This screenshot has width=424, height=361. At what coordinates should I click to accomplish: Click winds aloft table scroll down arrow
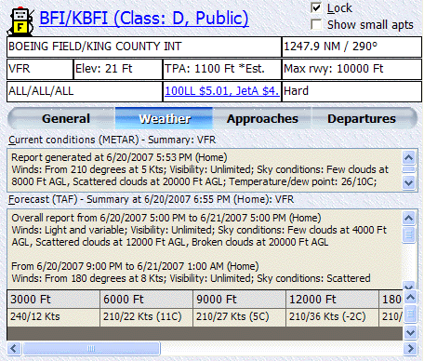click(410, 333)
